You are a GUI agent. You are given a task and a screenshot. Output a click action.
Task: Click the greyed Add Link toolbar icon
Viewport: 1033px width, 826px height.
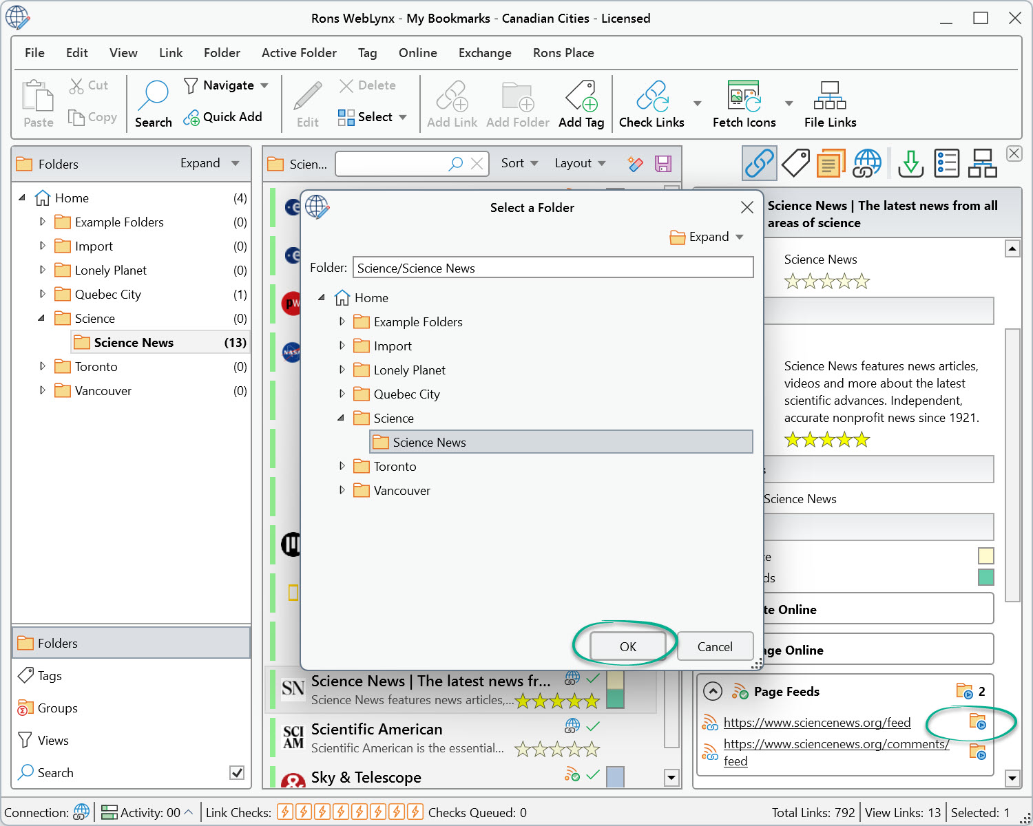click(x=452, y=104)
